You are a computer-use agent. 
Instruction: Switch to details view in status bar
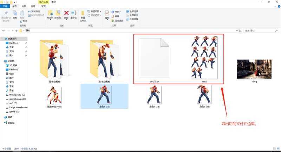[x=274, y=148]
